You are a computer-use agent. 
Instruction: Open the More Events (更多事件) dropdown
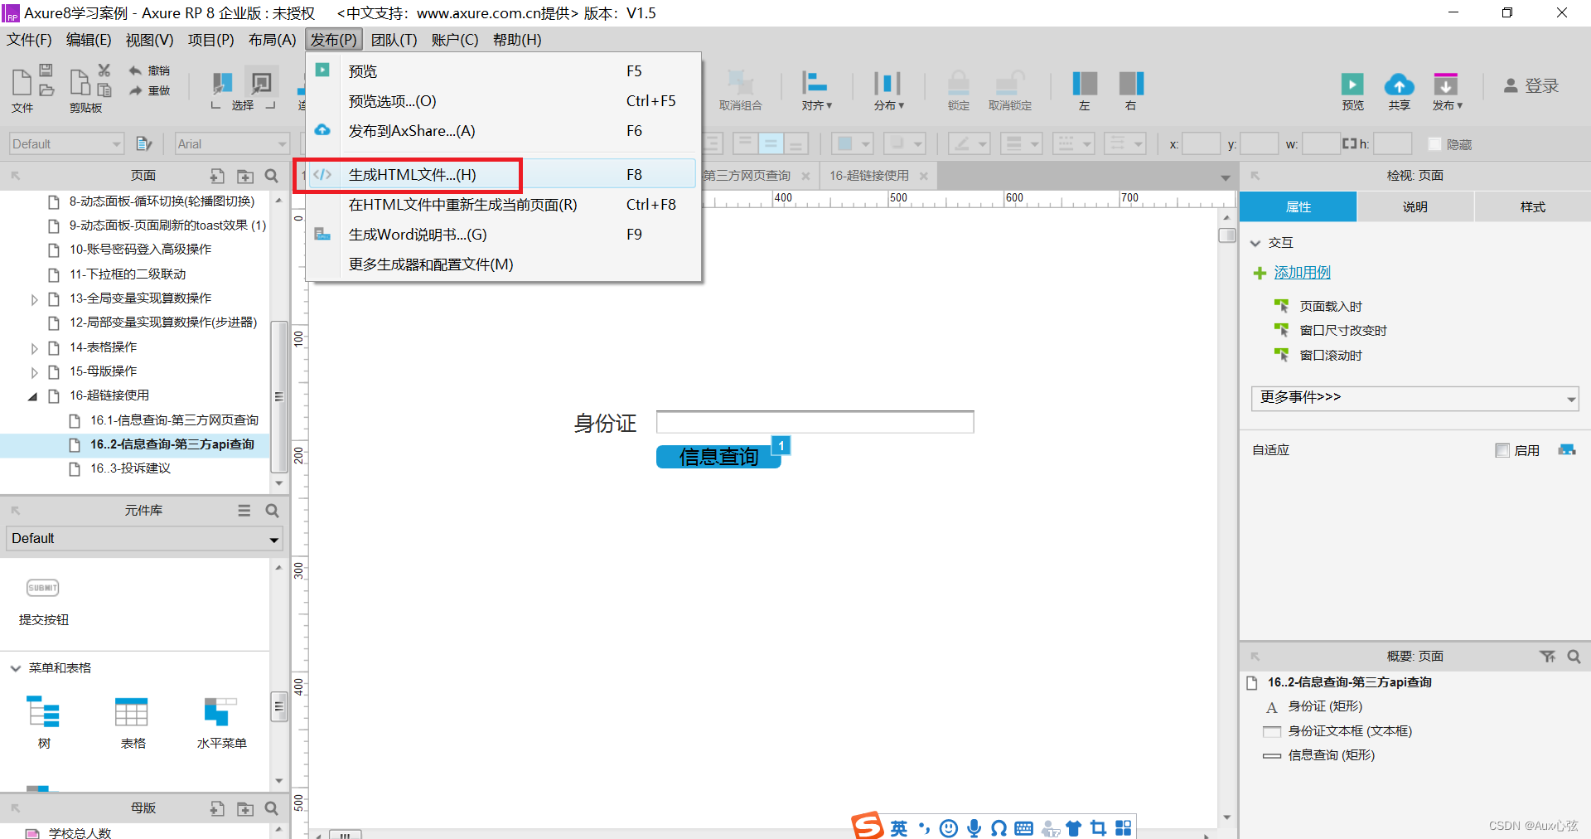[1414, 398]
